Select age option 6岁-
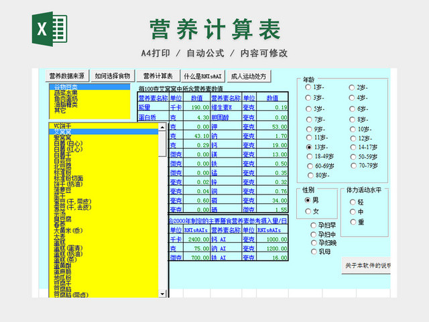This screenshot has height=322, width=429. [353, 109]
